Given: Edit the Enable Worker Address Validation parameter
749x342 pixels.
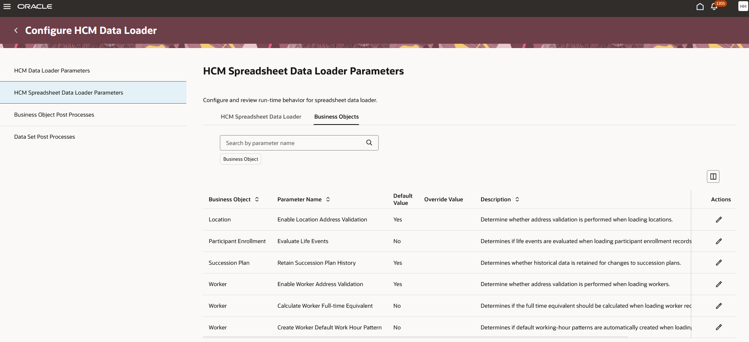Looking at the screenshot, I should tap(719, 284).
